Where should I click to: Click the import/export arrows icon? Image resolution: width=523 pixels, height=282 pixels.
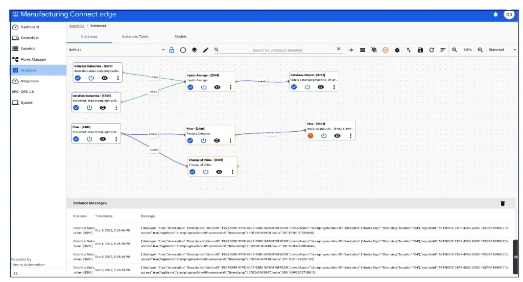click(409, 50)
